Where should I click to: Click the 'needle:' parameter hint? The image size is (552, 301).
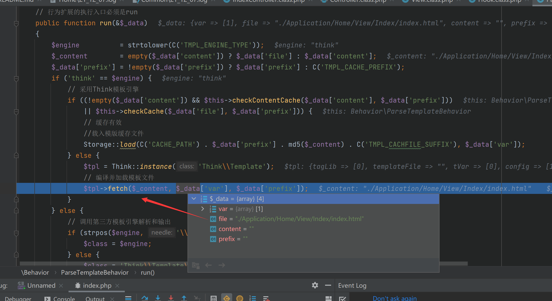click(x=162, y=233)
